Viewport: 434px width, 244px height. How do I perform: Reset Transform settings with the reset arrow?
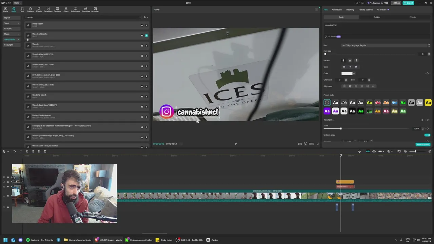click(422, 120)
